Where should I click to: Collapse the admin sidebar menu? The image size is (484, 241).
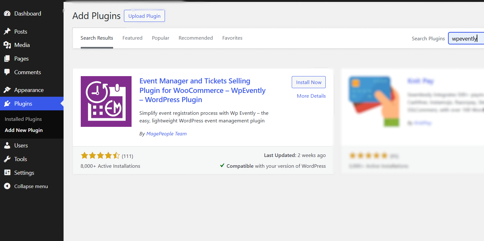point(26,186)
